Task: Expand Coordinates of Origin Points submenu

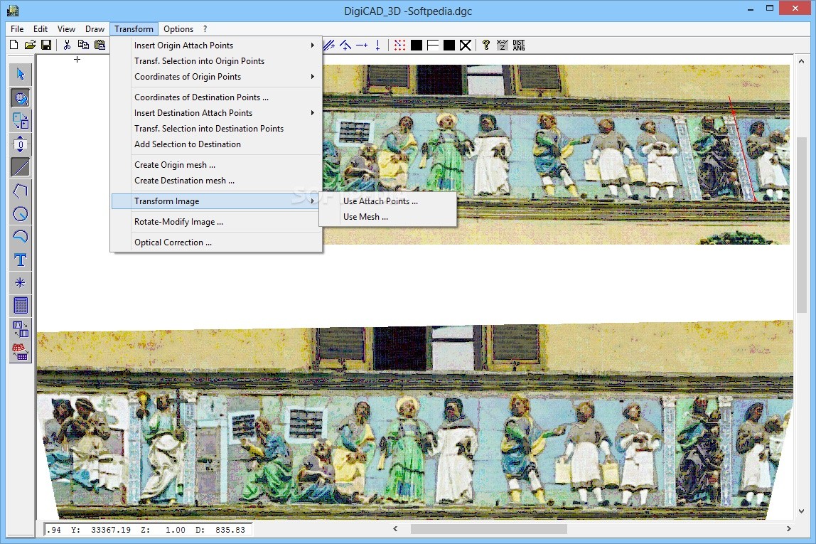Action: (x=216, y=77)
